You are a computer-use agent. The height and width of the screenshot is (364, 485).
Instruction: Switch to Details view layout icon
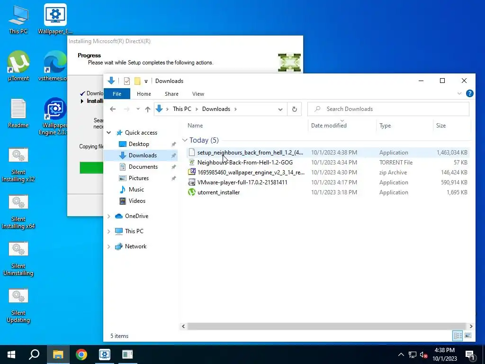[458, 336]
